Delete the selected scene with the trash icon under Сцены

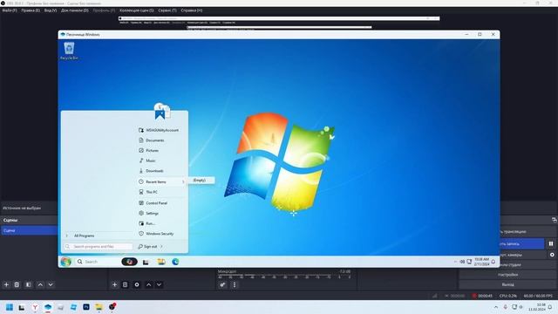[17, 285]
